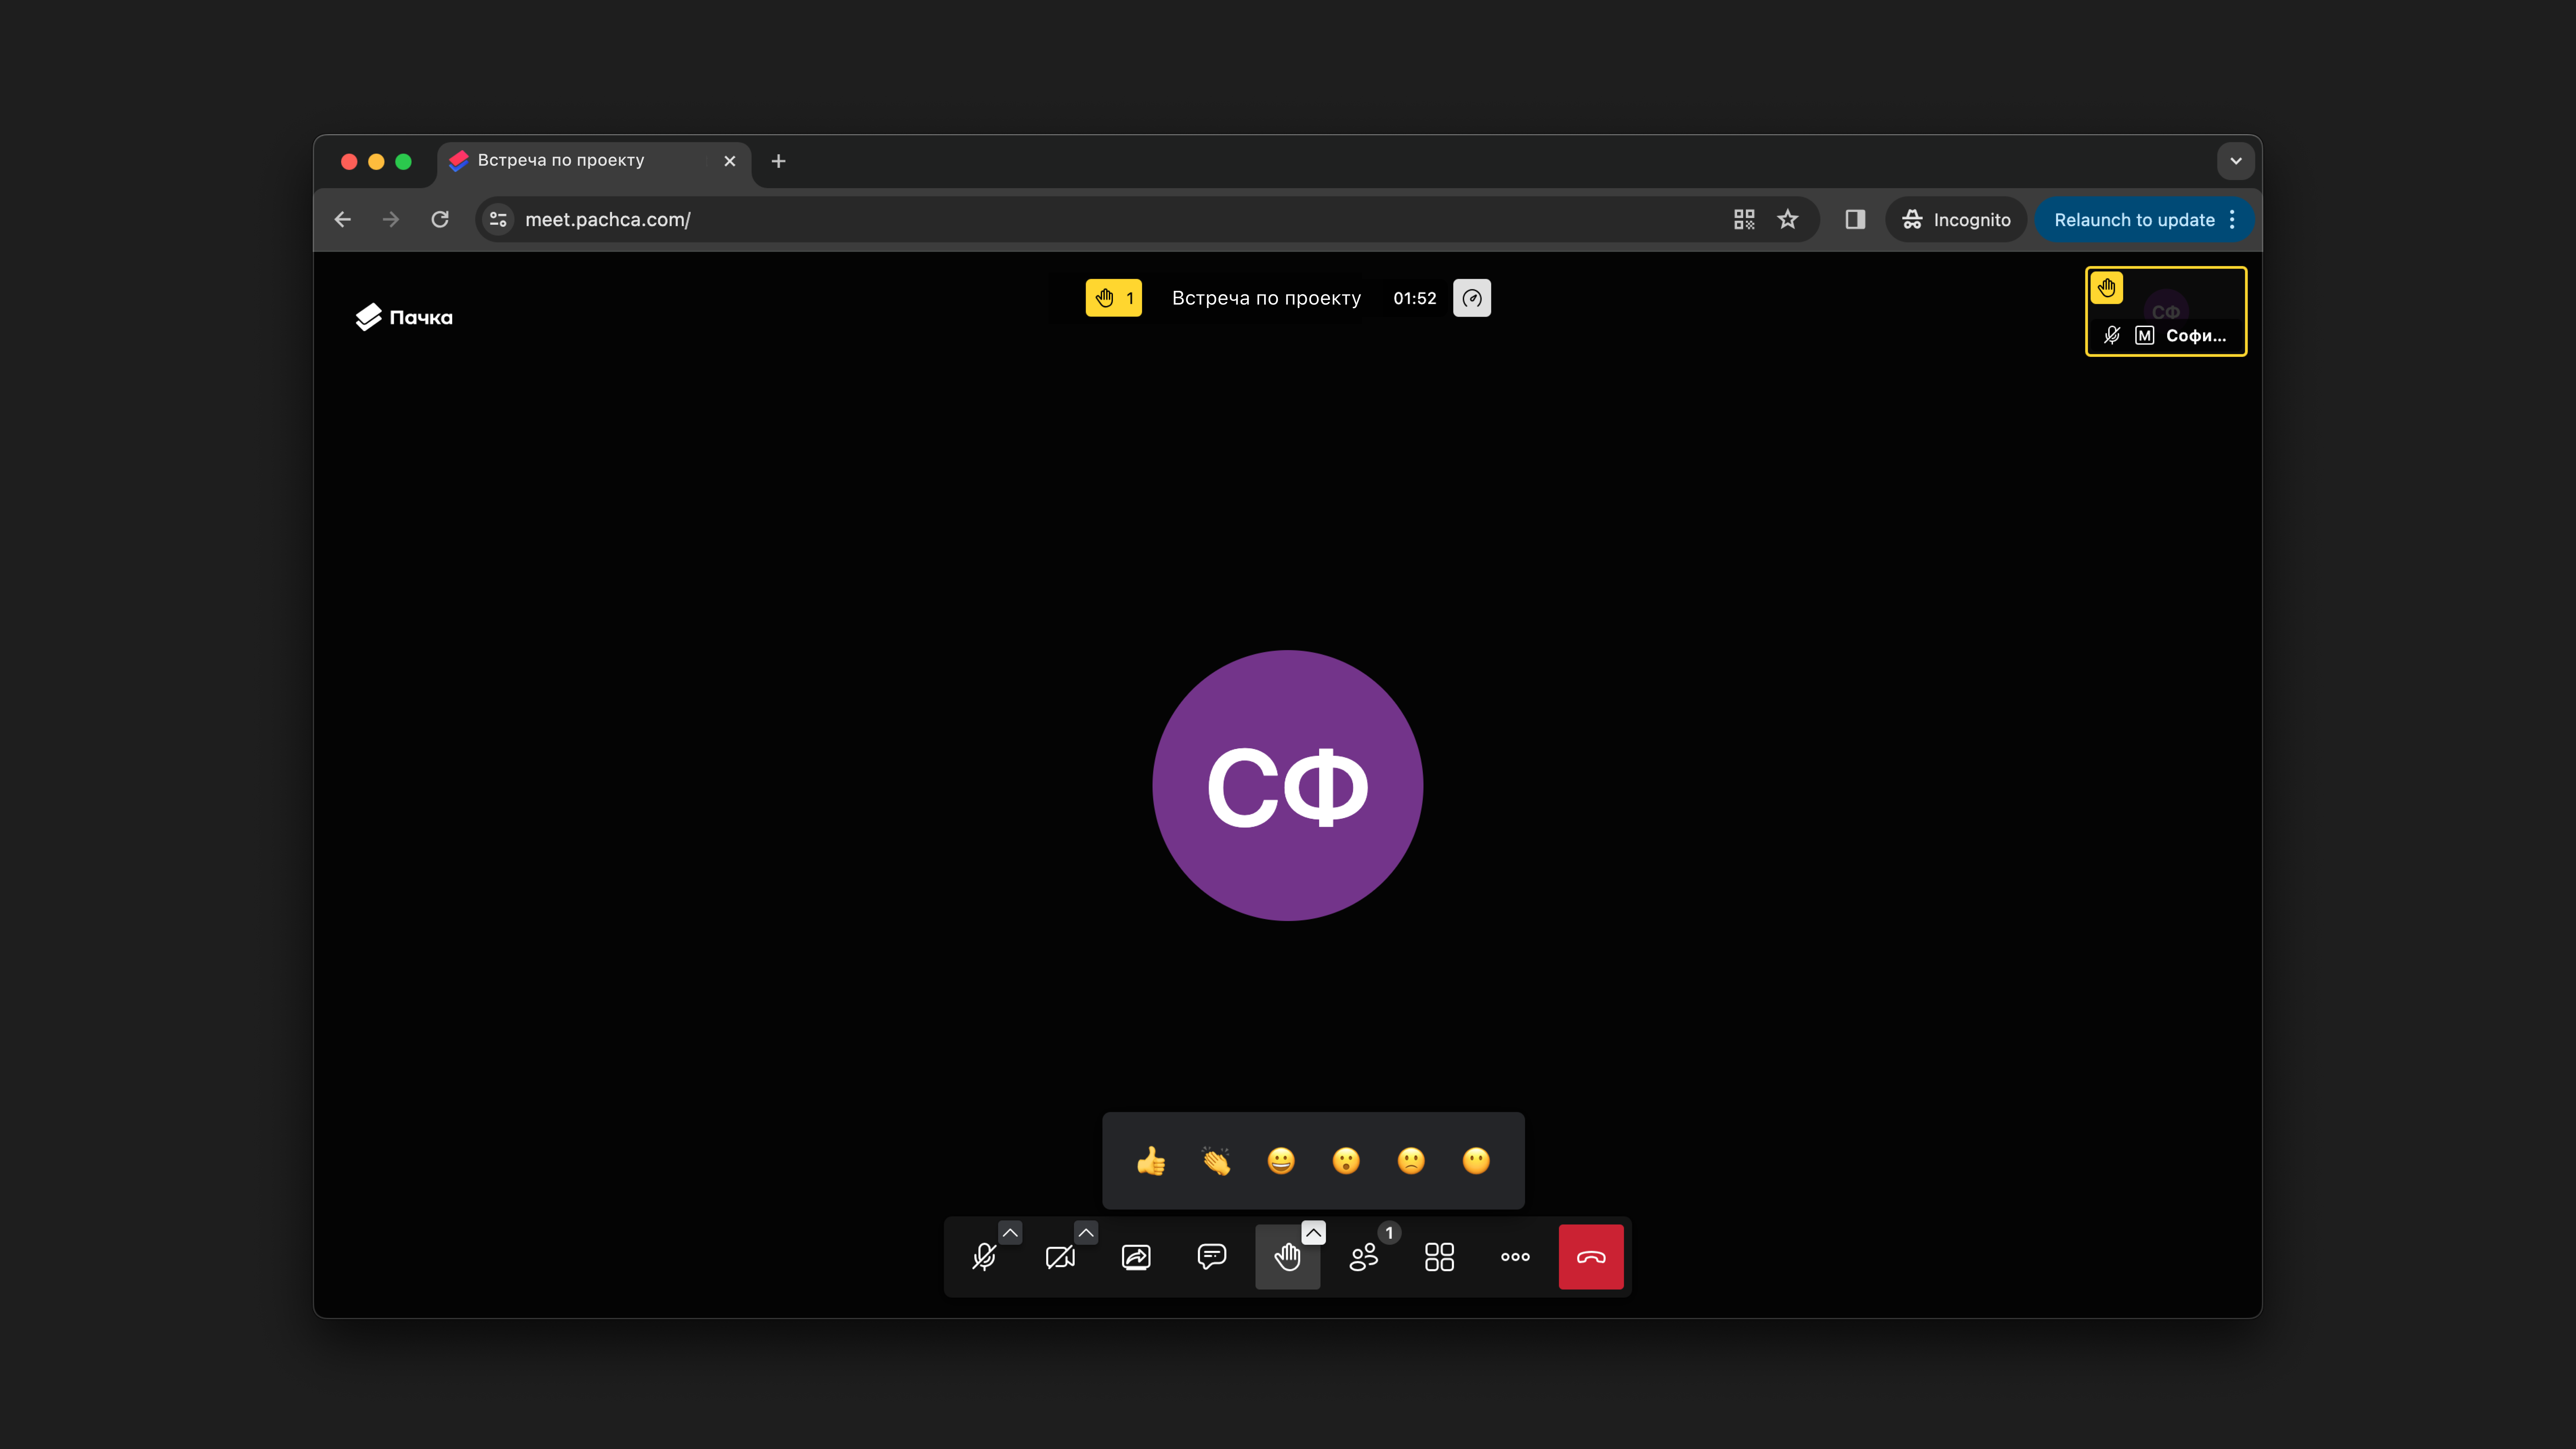2576x1449 pixels.
Task: Unmute the microphone in bottom toolbar
Action: (x=984, y=1257)
